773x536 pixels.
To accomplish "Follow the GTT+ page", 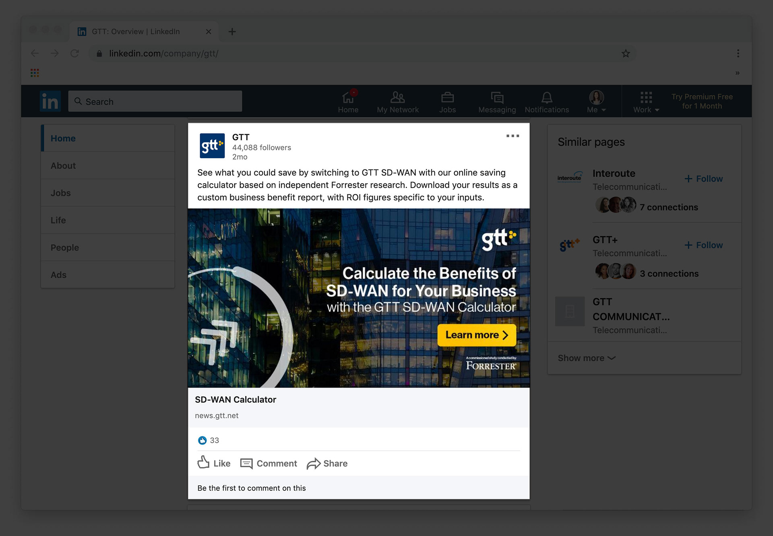I will pos(703,245).
